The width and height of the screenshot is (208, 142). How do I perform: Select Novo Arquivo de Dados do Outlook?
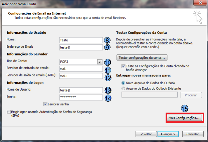coord(123,83)
